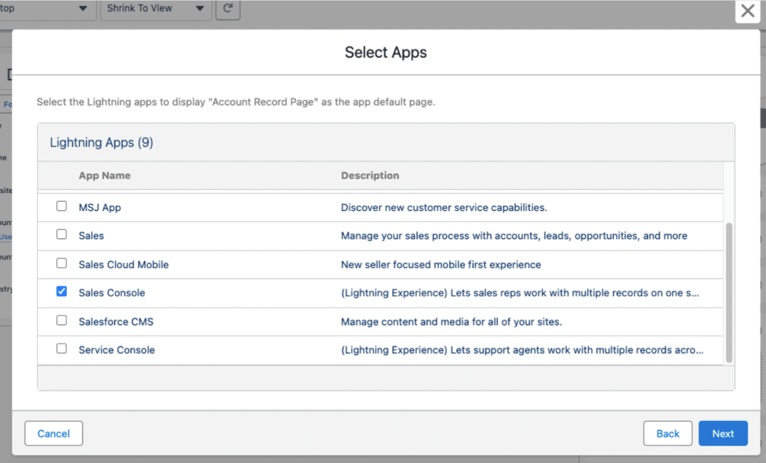Enable the Sales app checkbox
This screenshot has width=766, height=463.
point(61,234)
